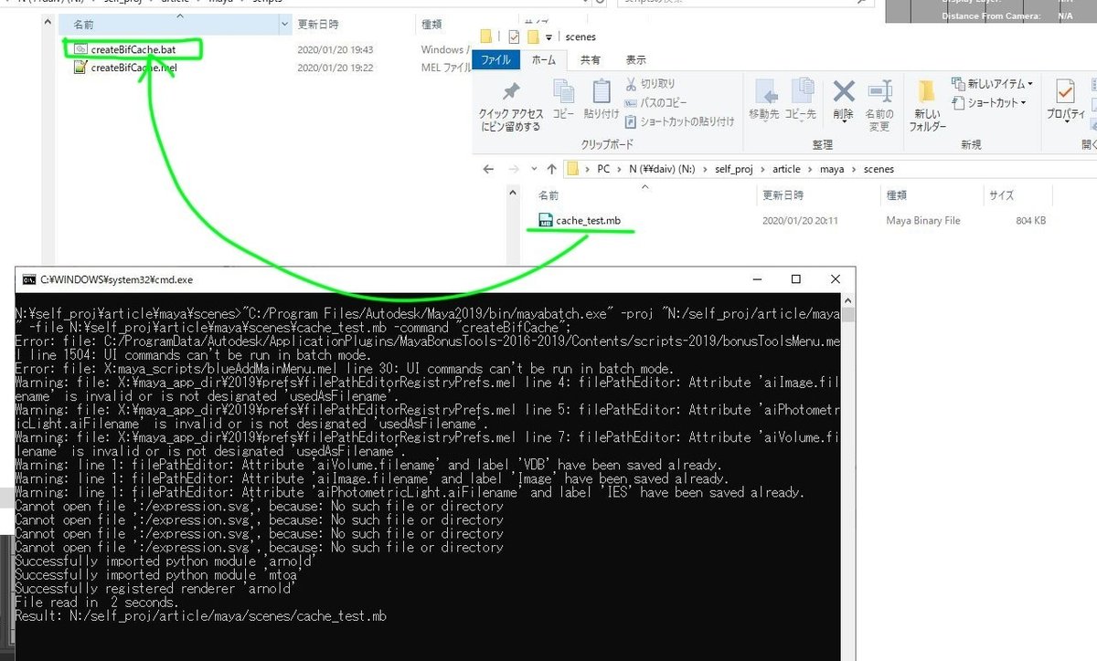Click the createBifCache.mel file icon
The width and height of the screenshot is (1097, 661).
[x=80, y=68]
